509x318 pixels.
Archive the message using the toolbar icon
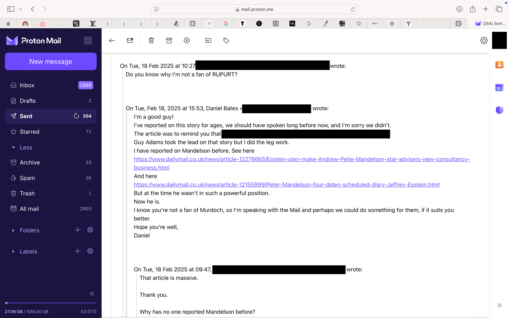point(169,41)
